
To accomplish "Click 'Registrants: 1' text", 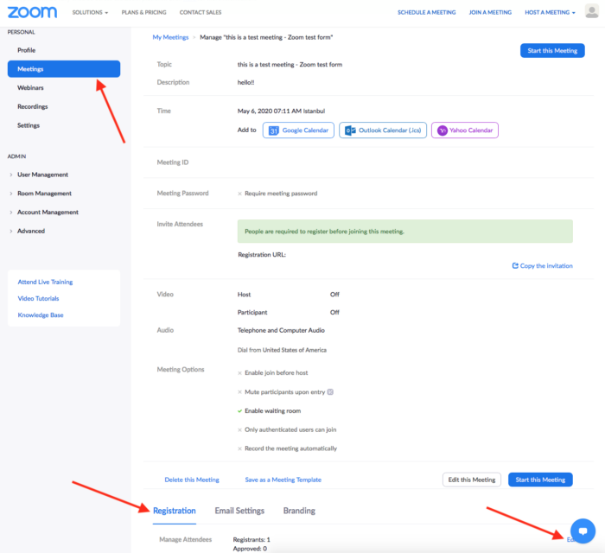I will (x=252, y=539).
